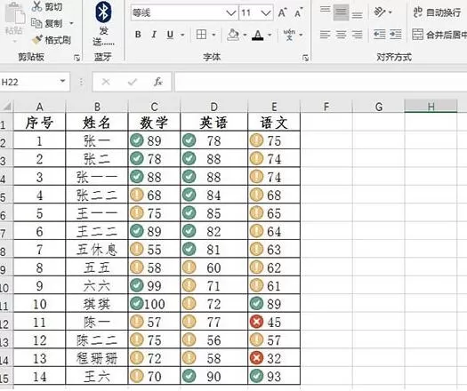Open underline style dropdown arrow

click(182, 36)
